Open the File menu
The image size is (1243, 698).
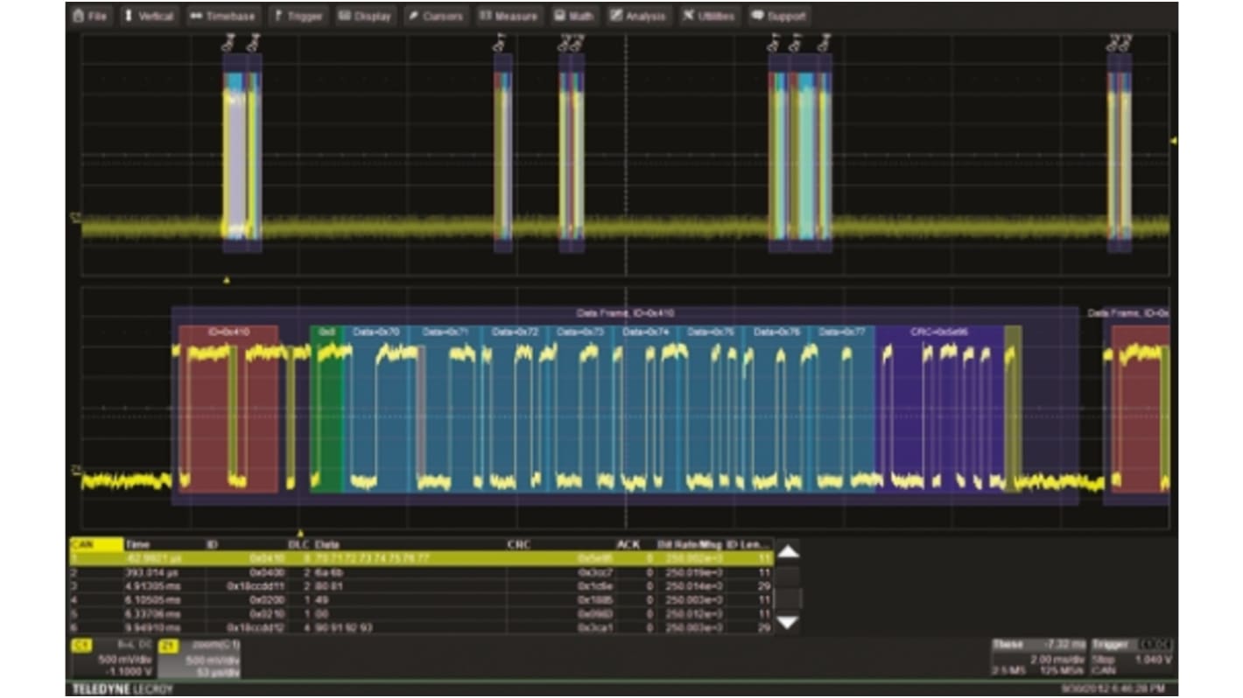92,15
